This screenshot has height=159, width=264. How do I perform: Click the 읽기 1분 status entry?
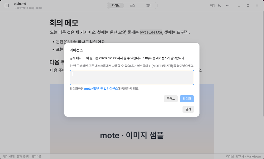[x=36, y=156]
